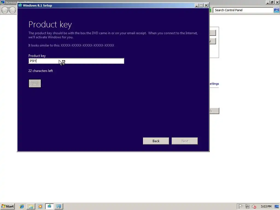Restore down the Screen Resolution window
Image resolution: width=280 pixels, height=210 pixels.
point(272,2)
